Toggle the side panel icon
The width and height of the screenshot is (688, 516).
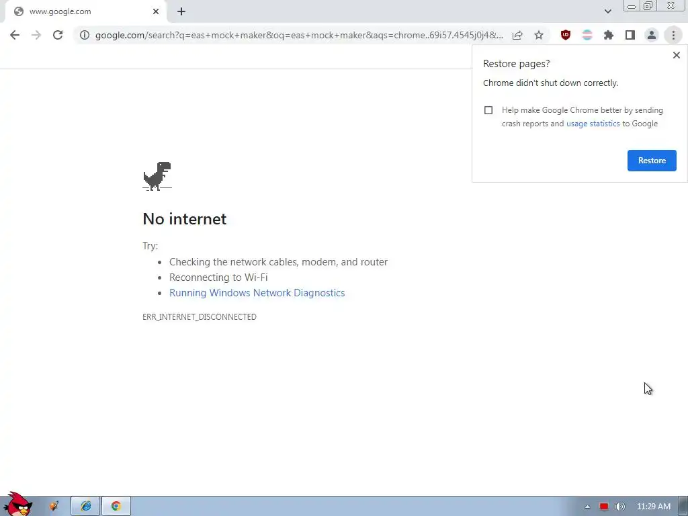tap(630, 35)
